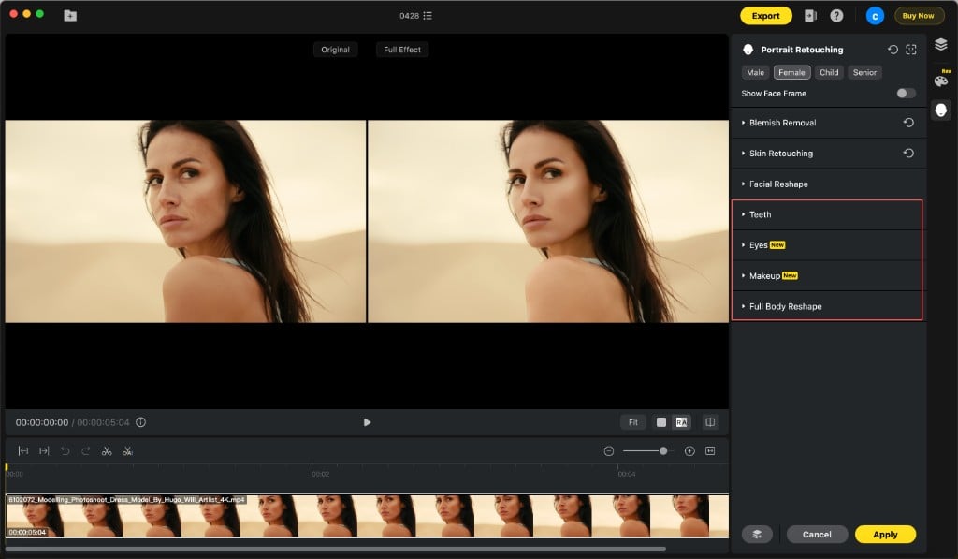Open the help question mark icon
958x559 pixels.
coord(836,16)
